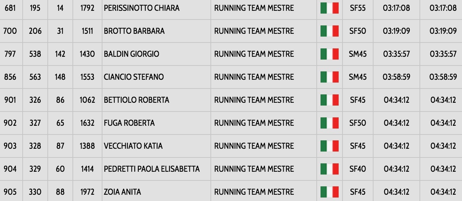Click the Italian flag beside Perissinotto Chiara
Image resolution: width=462 pixels, height=201 pixels.
[x=329, y=8]
